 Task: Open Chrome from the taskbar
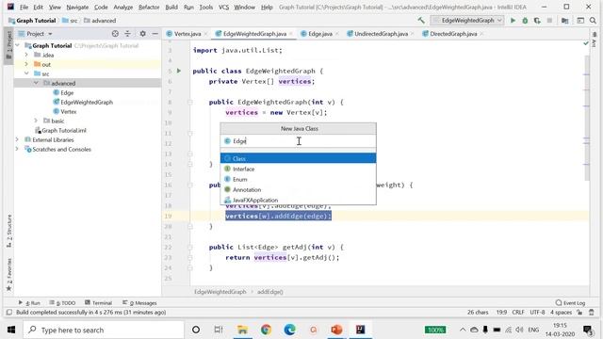tap(266, 330)
